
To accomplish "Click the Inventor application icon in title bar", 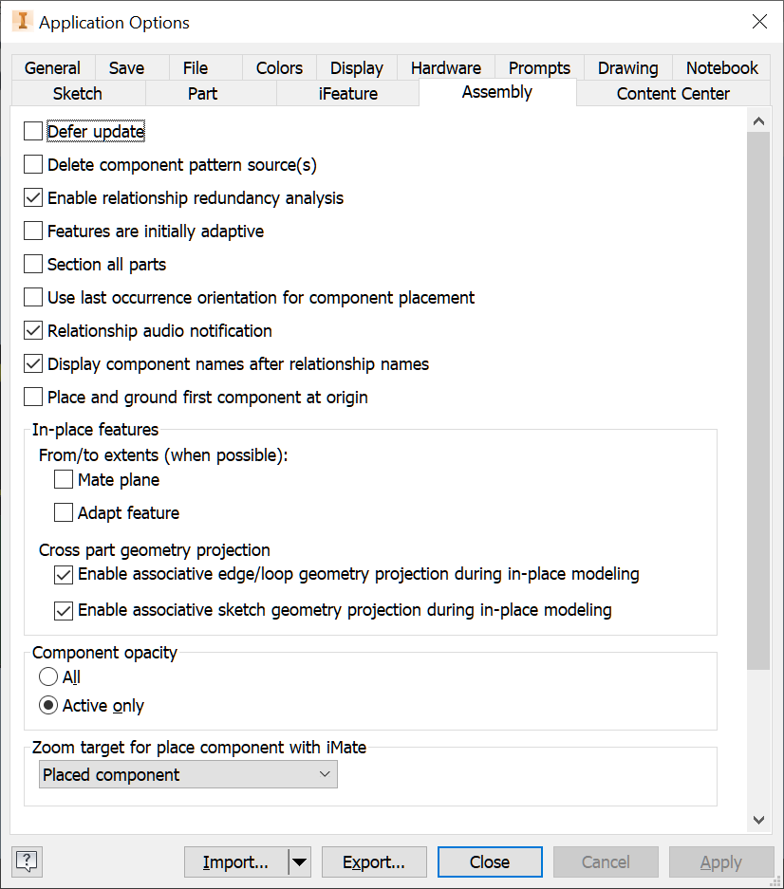I will 21,21.
